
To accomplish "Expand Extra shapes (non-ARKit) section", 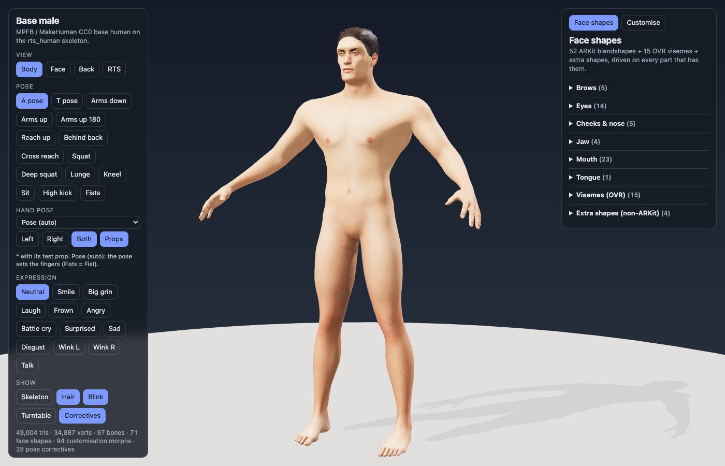I will click(x=639, y=213).
